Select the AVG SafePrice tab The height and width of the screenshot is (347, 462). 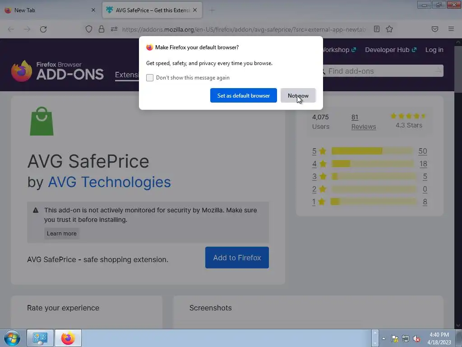pos(152,10)
